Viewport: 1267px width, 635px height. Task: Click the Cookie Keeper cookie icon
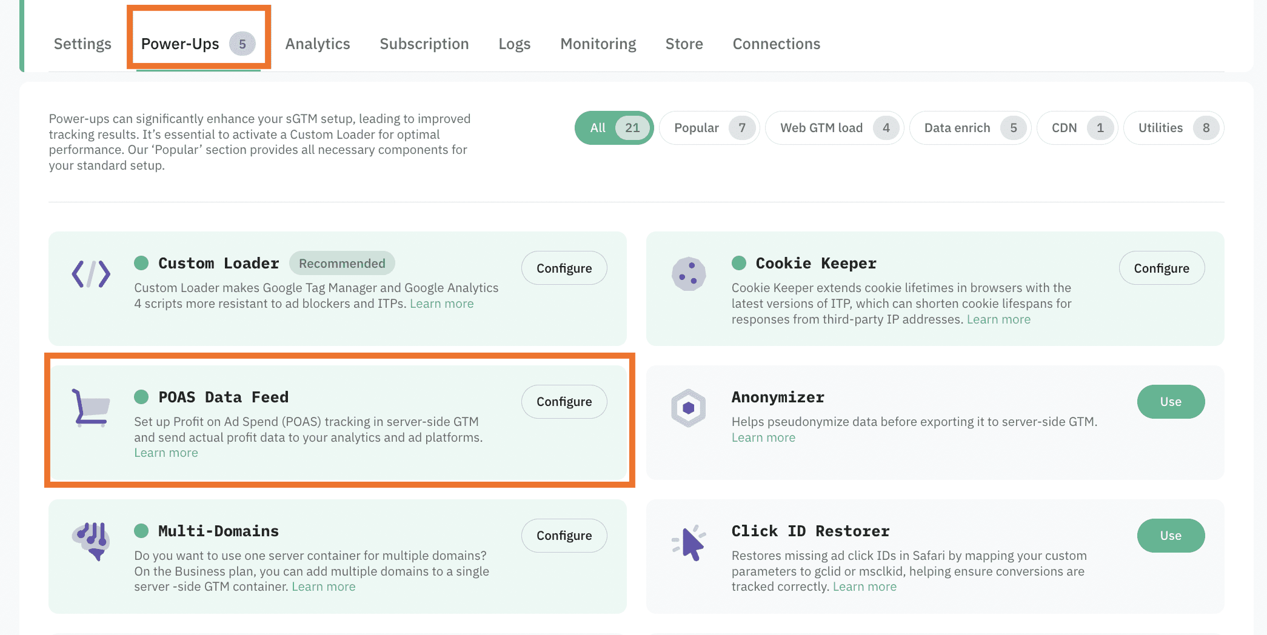coord(689,274)
